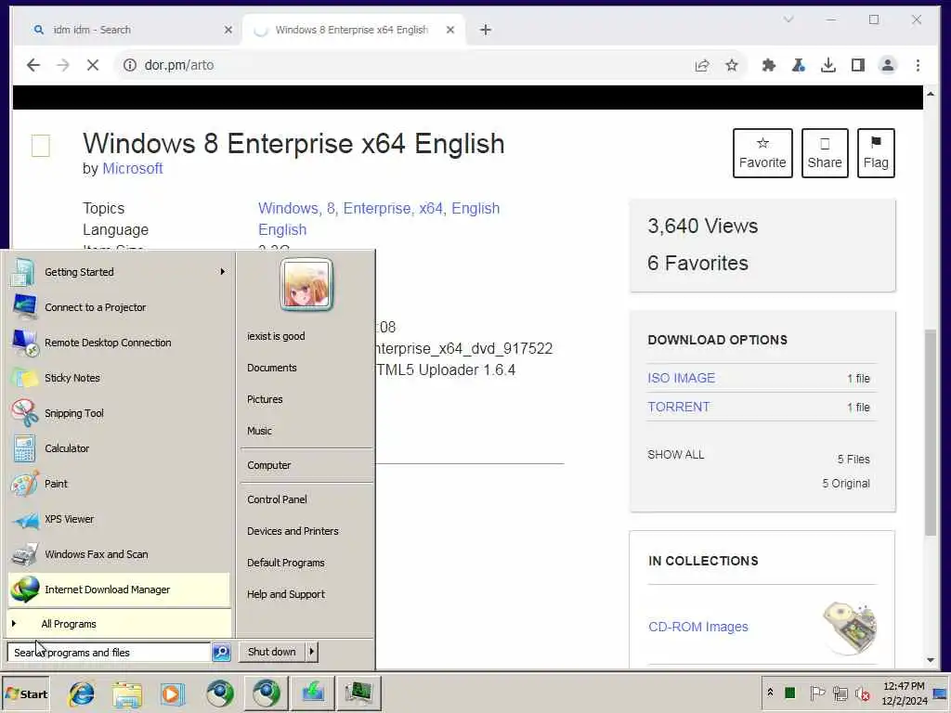The image size is (951, 713).
Task: Open the Microsoft author link
Action: [132, 169]
